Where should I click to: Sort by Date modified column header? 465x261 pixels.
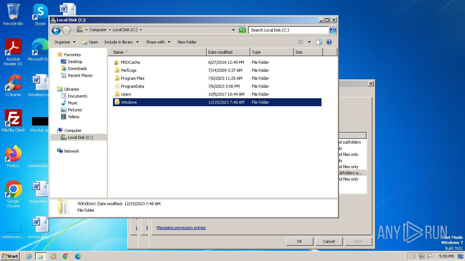pyautogui.click(x=228, y=52)
